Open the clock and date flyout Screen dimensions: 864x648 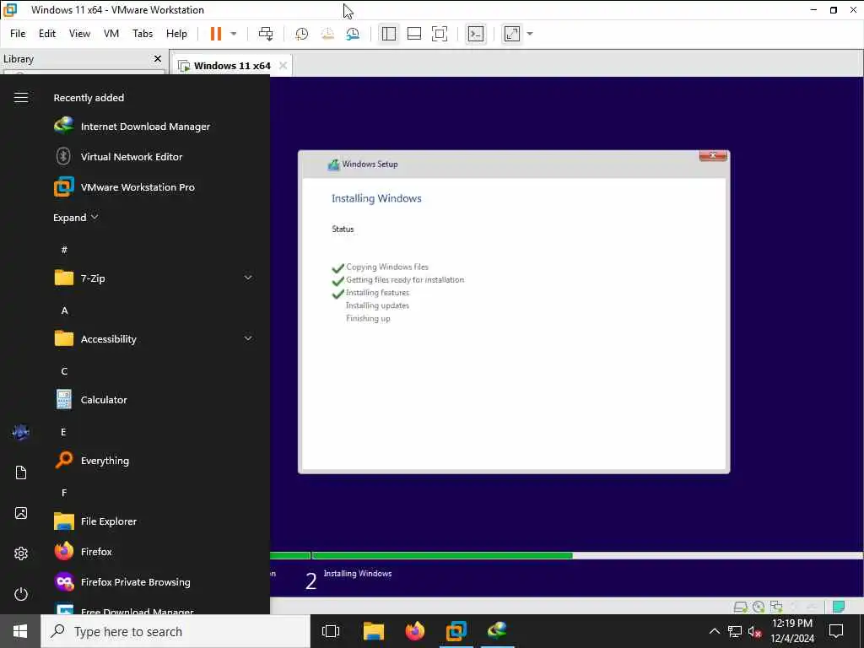click(791, 631)
